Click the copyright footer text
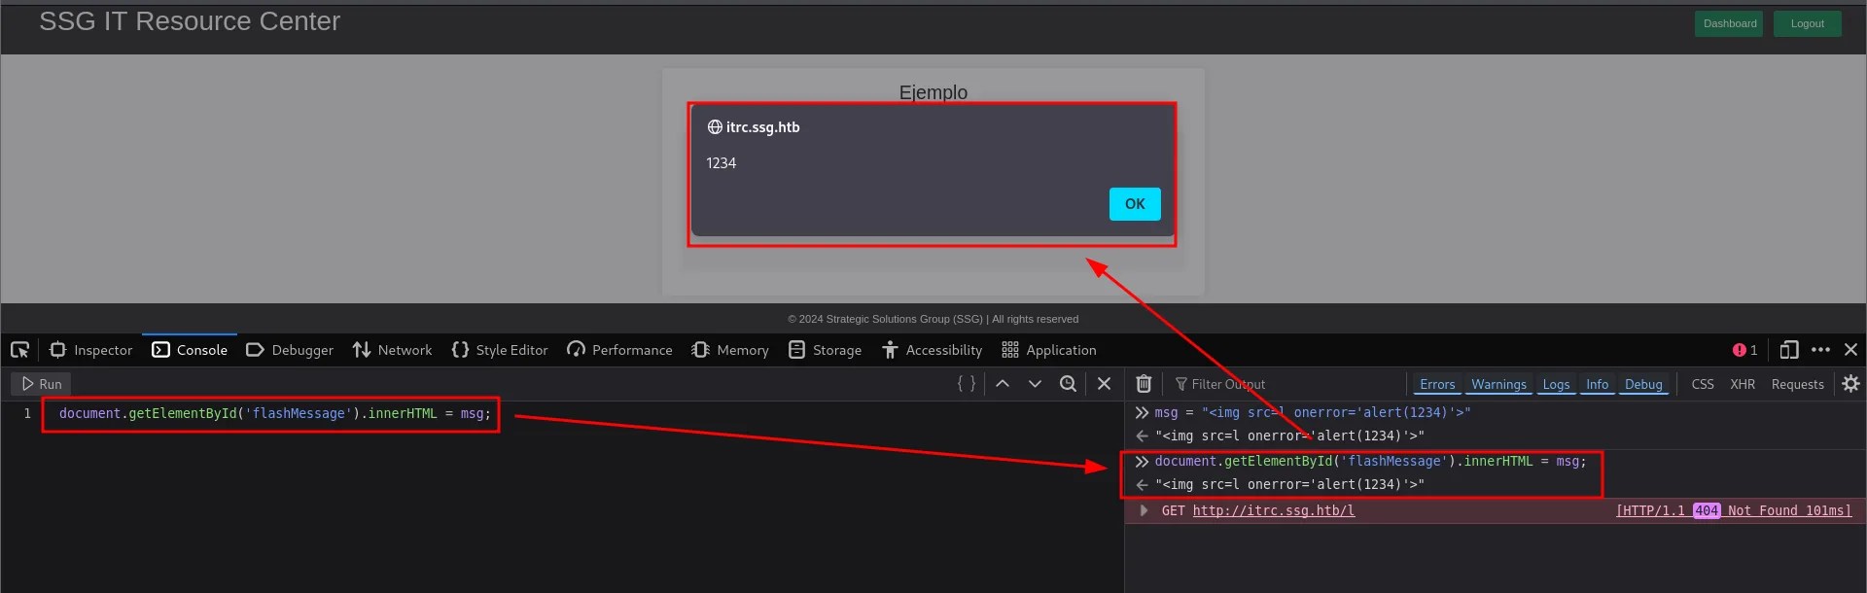 click(x=933, y=319)
